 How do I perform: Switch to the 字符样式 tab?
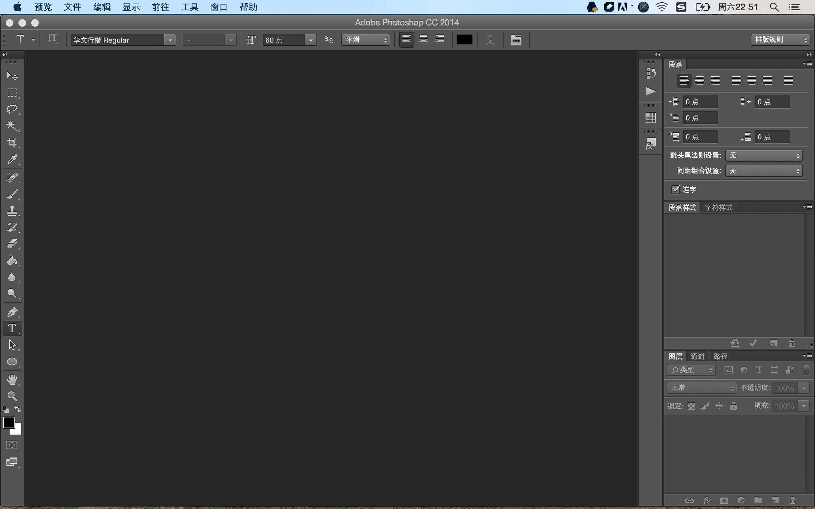coord(718,207)
